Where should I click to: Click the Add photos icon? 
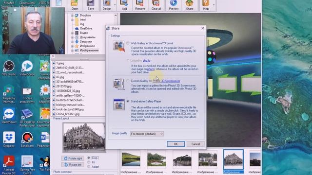click(124, 5)
